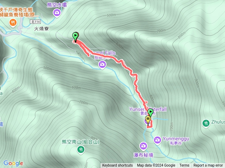This screenshot has width=225, height=168.
Task: Click the 熊空水壩 camera marker
Action: [x=57, y=13]
